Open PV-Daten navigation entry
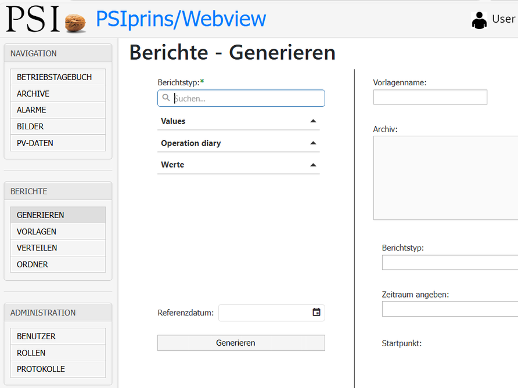Image resolution: width=518 pixels, height=388 pixels. [x=57, y=143]
